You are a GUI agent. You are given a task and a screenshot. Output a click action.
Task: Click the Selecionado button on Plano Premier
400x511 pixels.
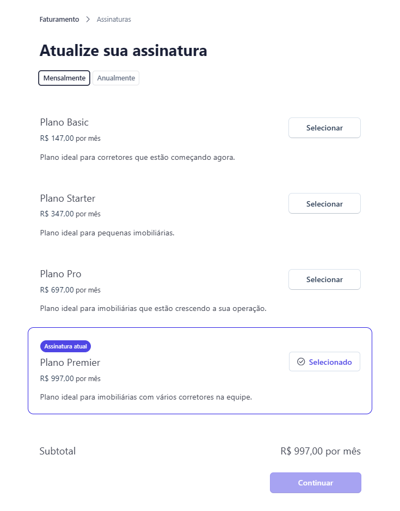pos(325,362)
